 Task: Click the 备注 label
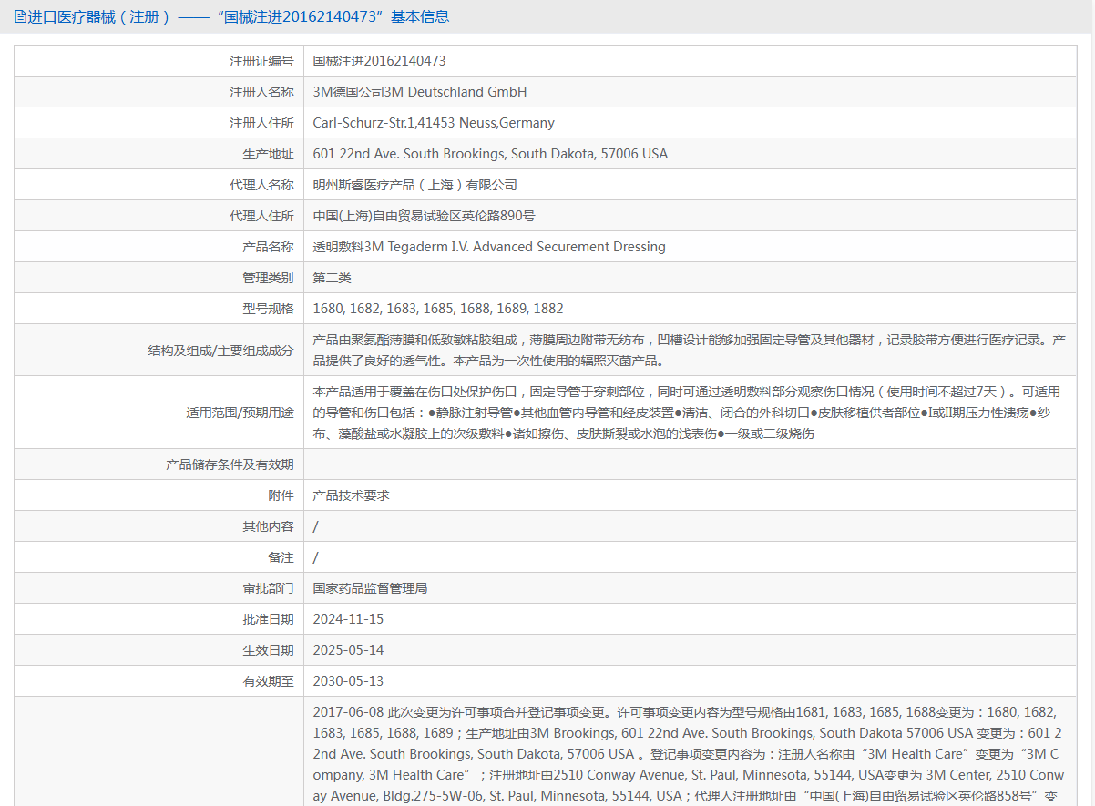coord(281,557)
